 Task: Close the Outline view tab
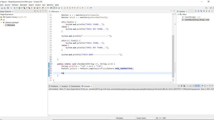point(186,11)
